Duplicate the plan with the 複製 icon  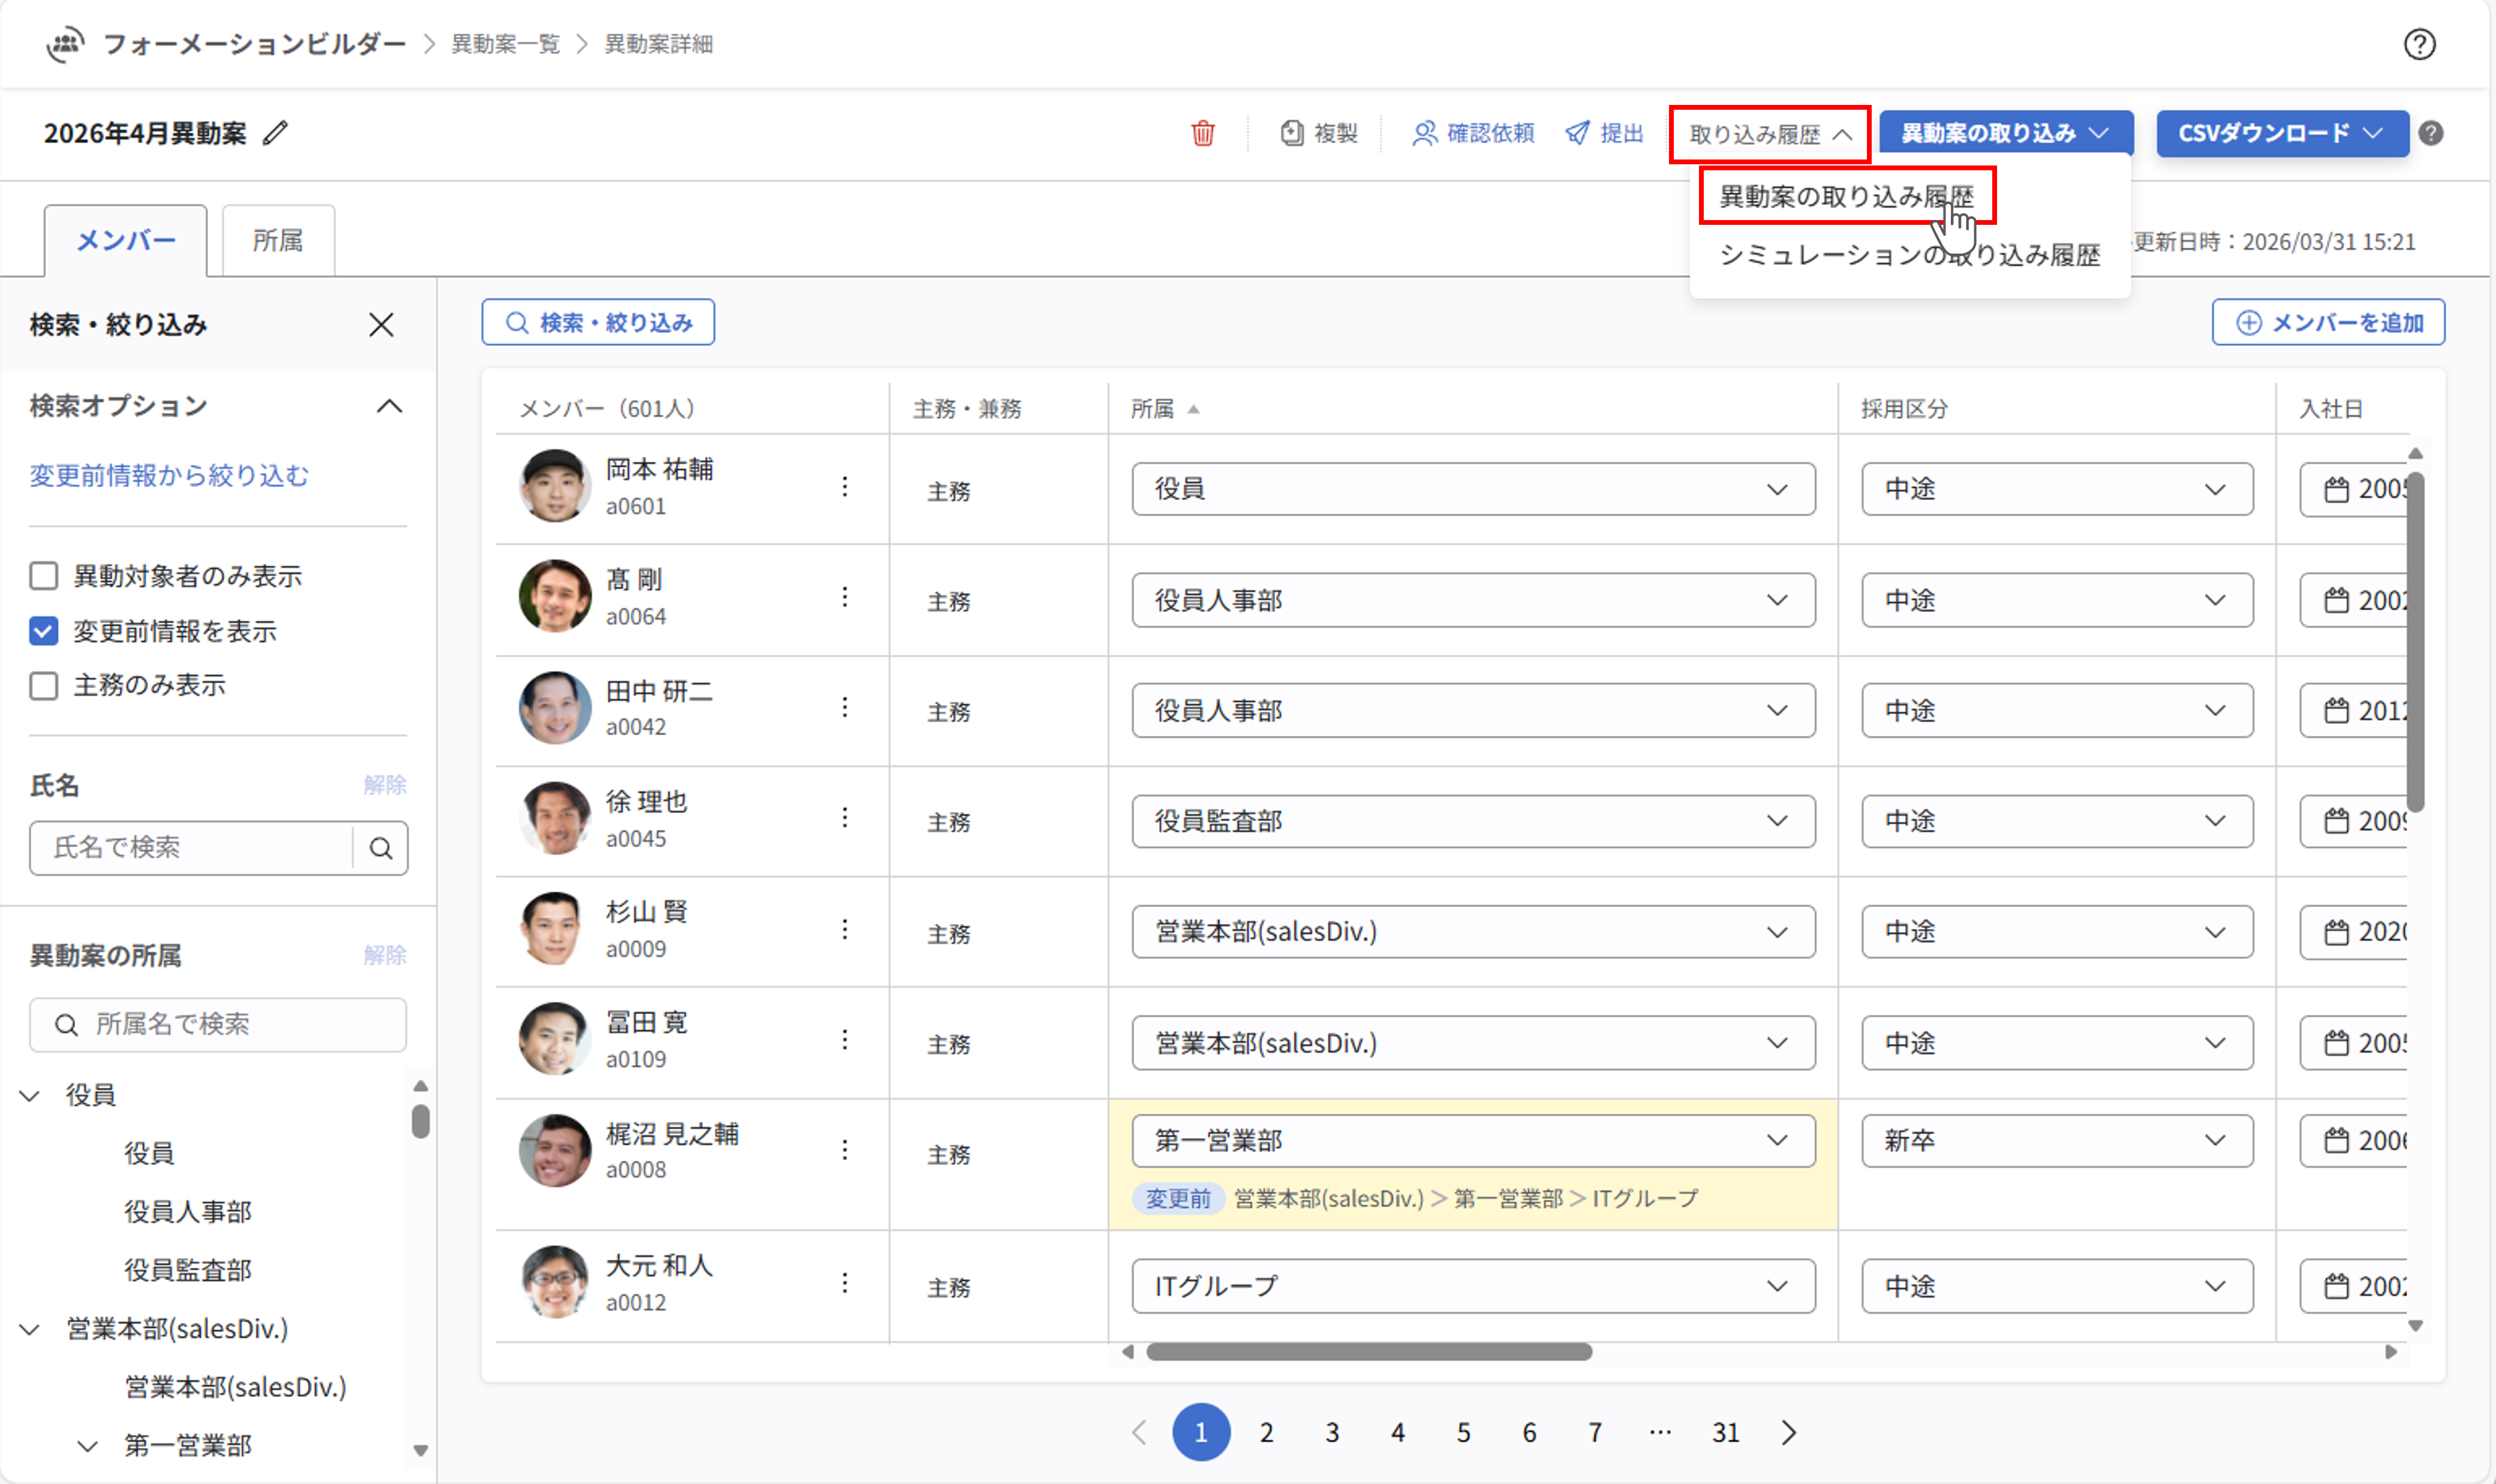point(1292,133)
